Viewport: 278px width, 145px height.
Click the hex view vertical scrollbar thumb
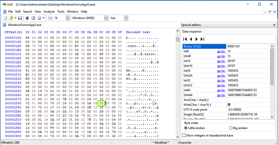pos(177,39)
